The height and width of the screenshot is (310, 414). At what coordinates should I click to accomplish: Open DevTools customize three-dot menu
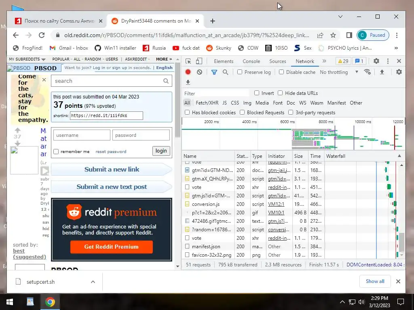[x=388, y=61]
